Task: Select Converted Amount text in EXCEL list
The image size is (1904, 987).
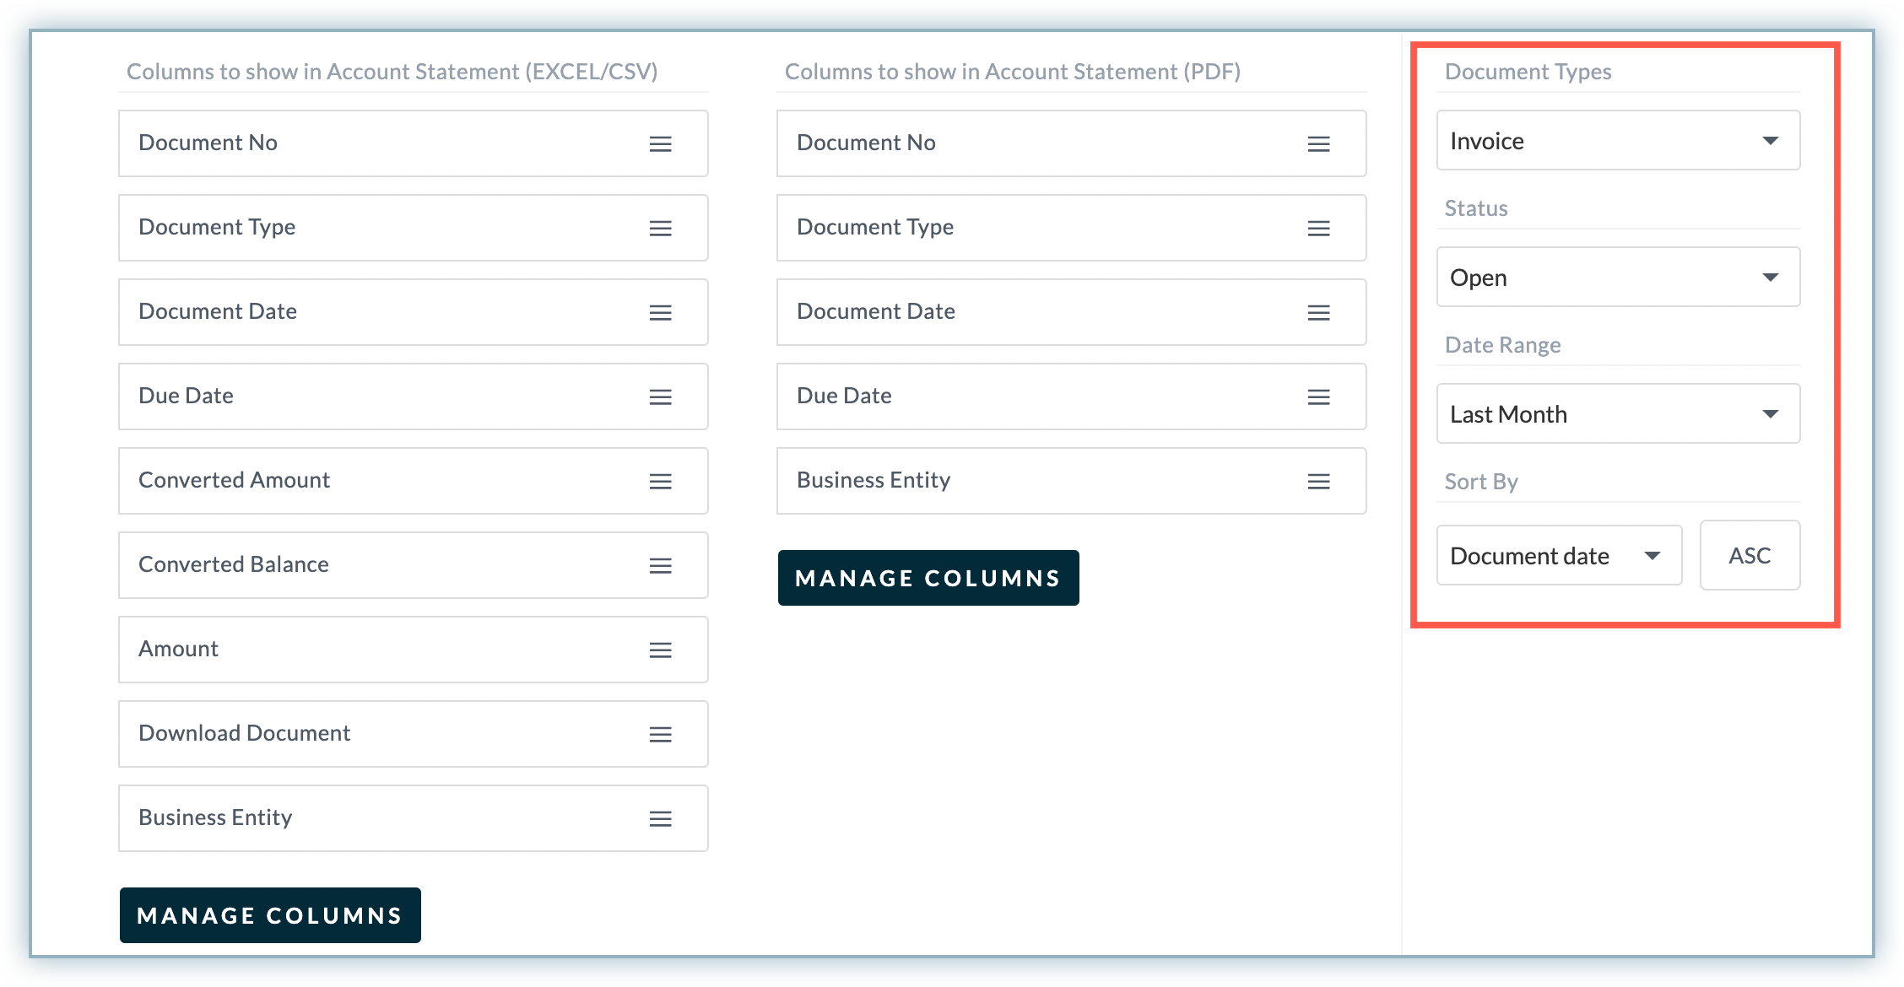Action: pyautogui.click(x=234, y=480)
